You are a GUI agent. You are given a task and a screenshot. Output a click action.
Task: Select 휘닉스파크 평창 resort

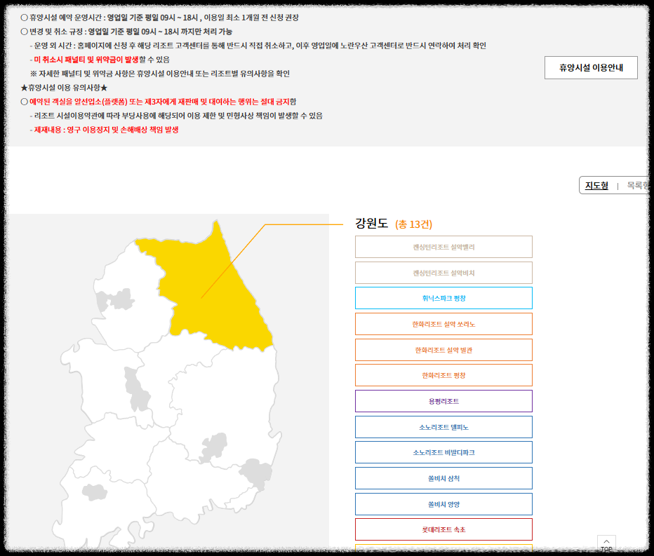443,298
